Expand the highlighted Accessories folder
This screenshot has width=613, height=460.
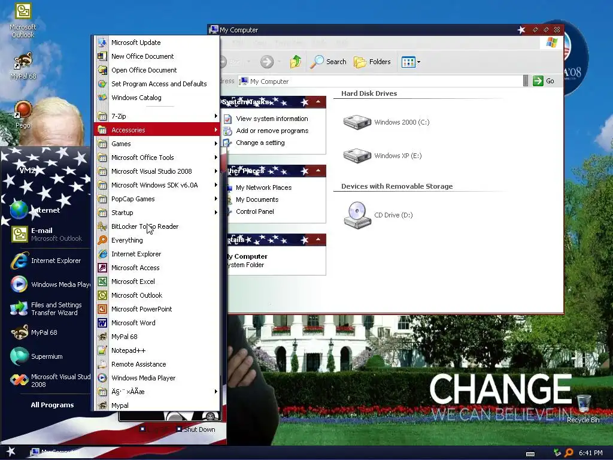click(156, 130)
